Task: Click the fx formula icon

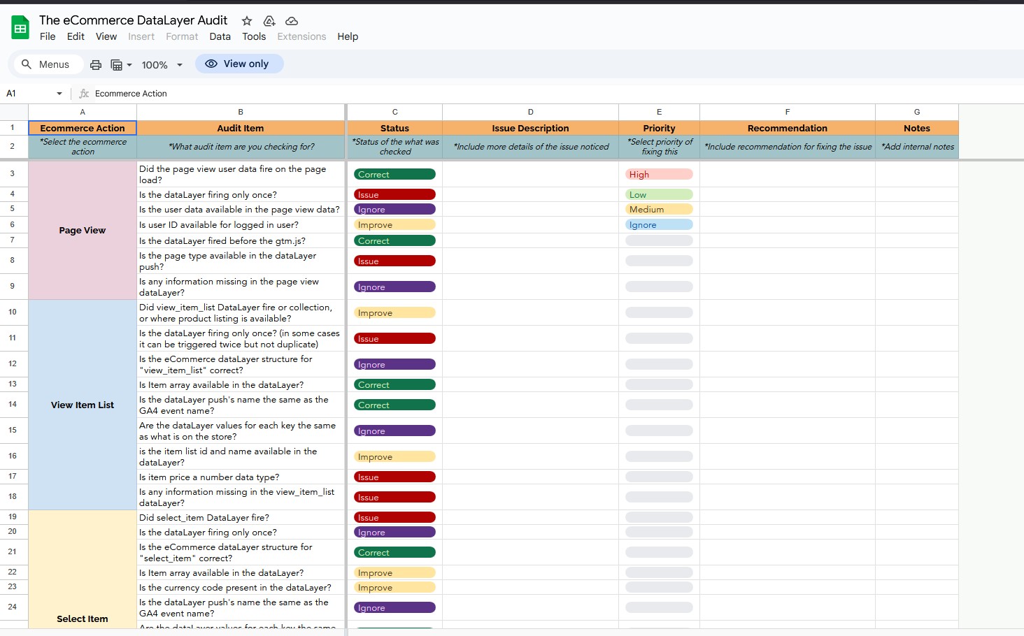Action: tap(83, 93)
